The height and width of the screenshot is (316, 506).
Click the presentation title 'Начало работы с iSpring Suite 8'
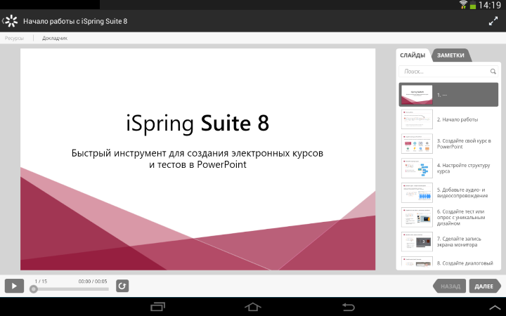pos(75,21)
